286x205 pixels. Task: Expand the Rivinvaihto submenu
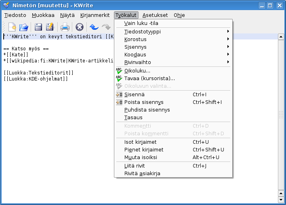coord(138,62)
